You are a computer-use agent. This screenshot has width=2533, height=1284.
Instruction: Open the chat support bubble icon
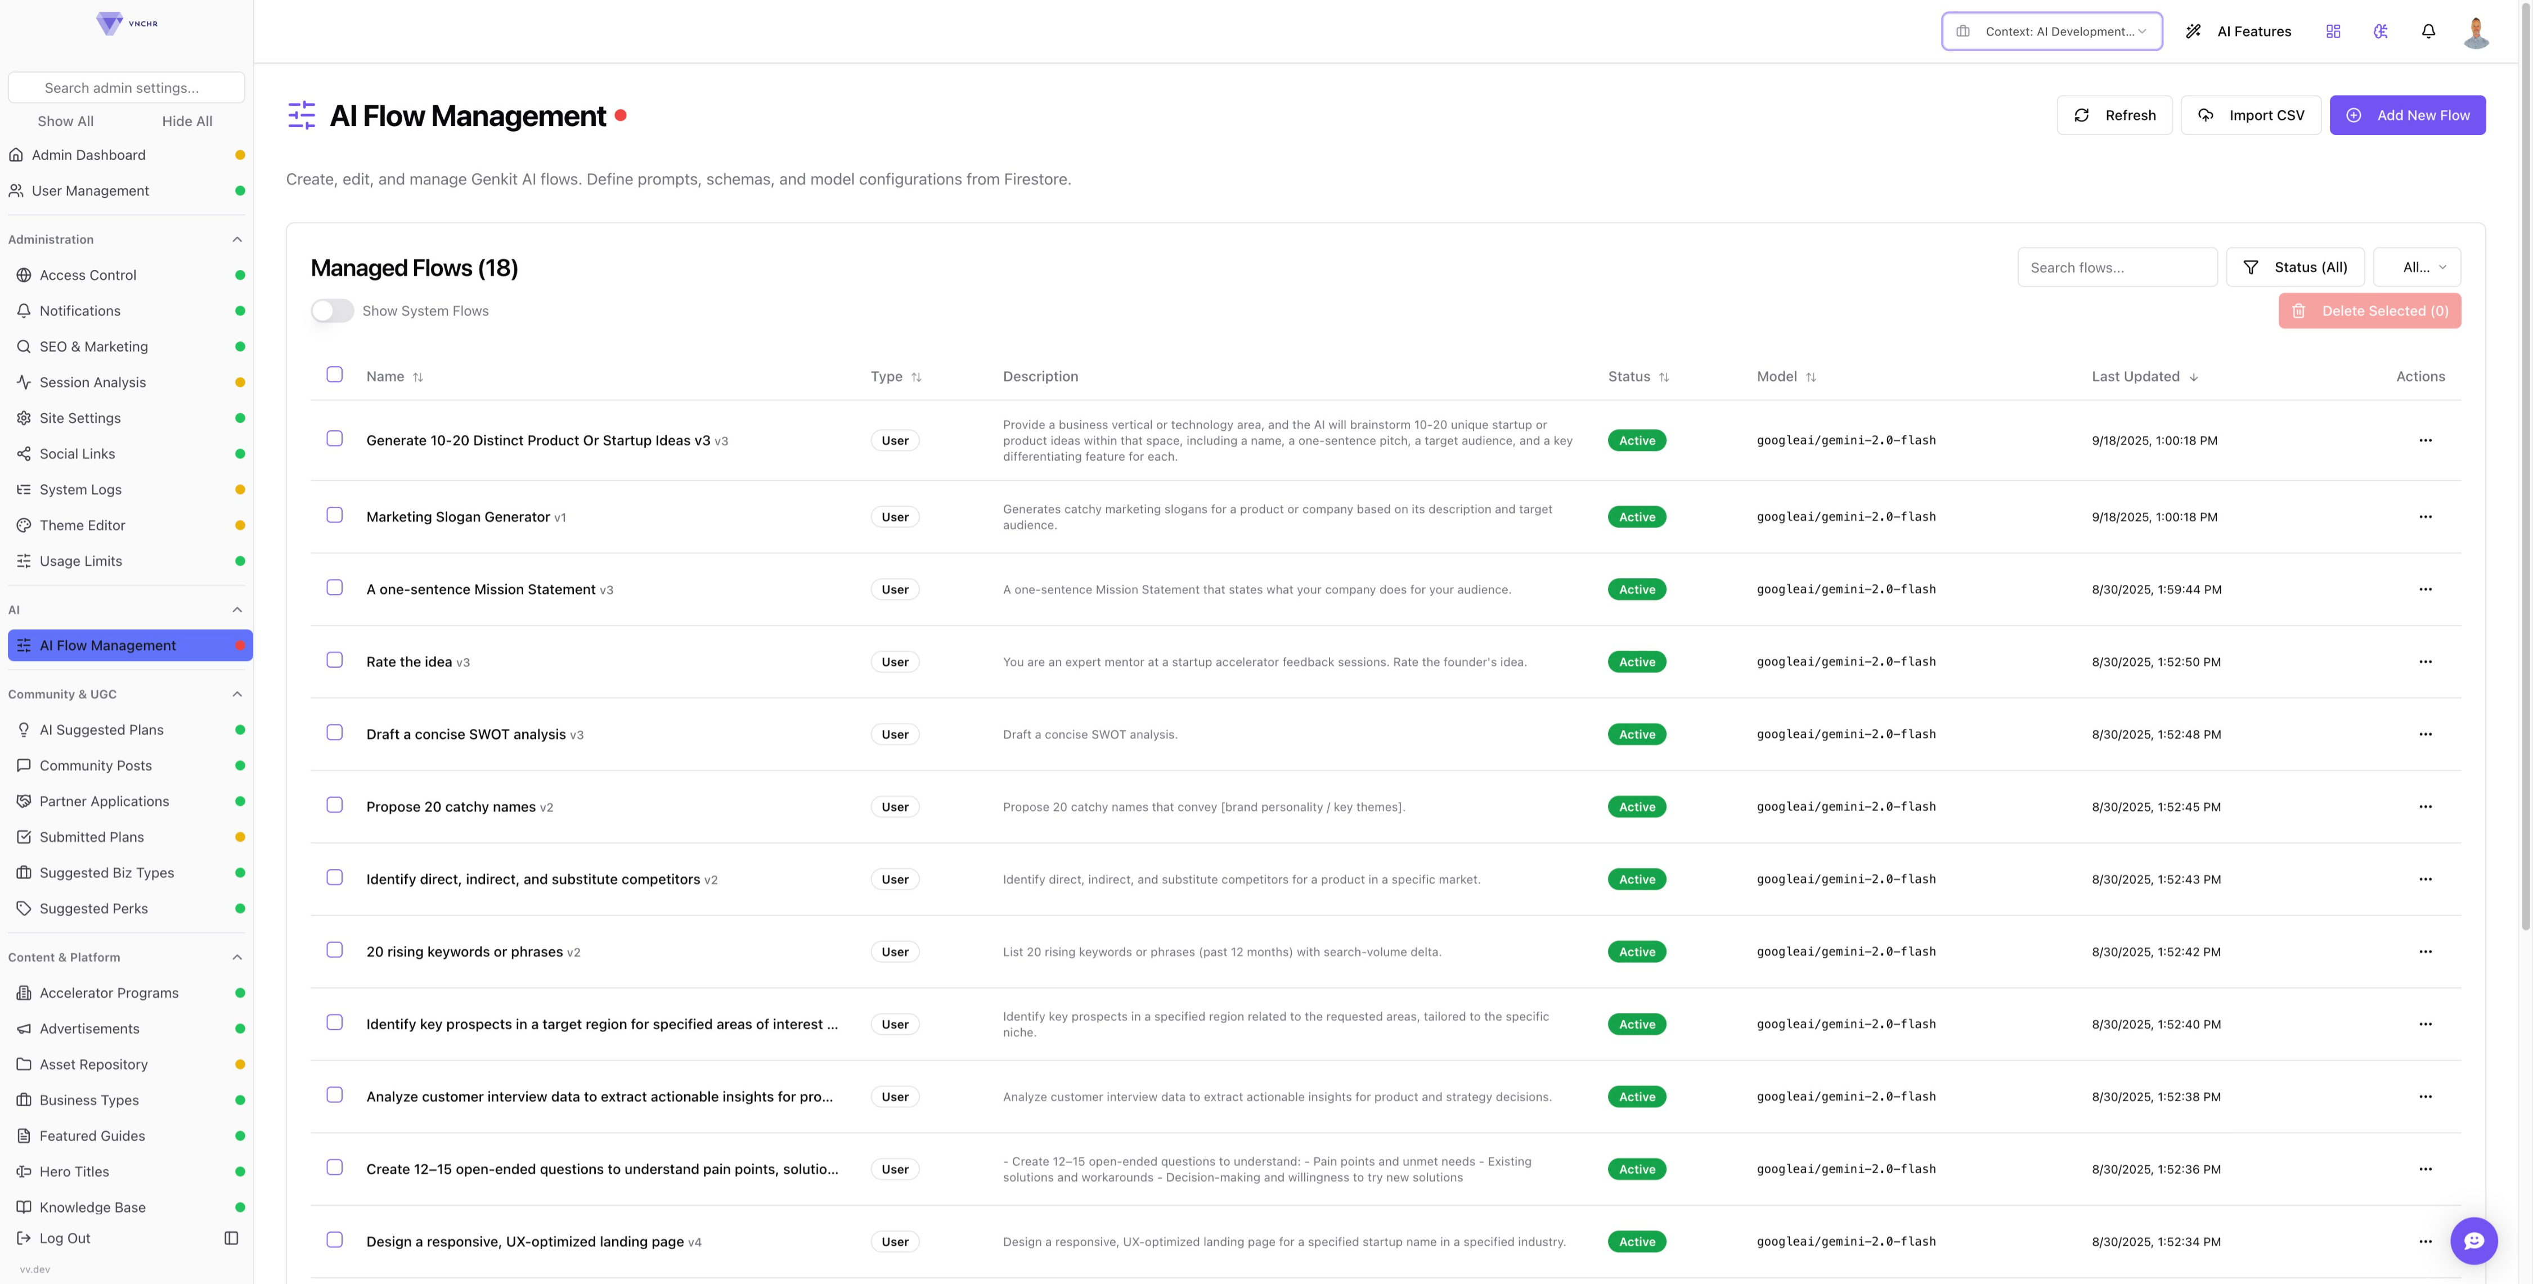click(2473, 1240)
